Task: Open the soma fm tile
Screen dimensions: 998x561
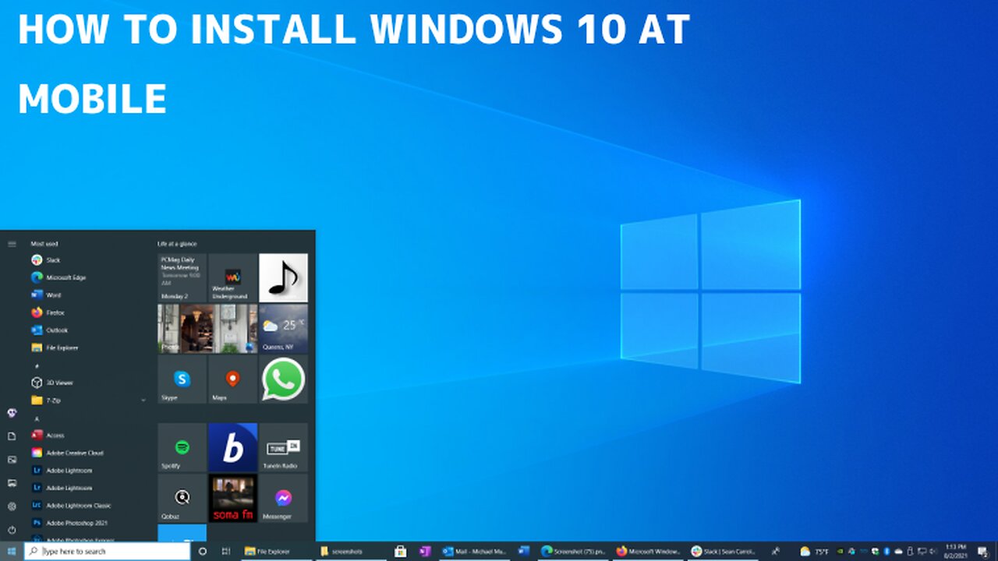Action: pyautogui.click(x=232, y=498)
